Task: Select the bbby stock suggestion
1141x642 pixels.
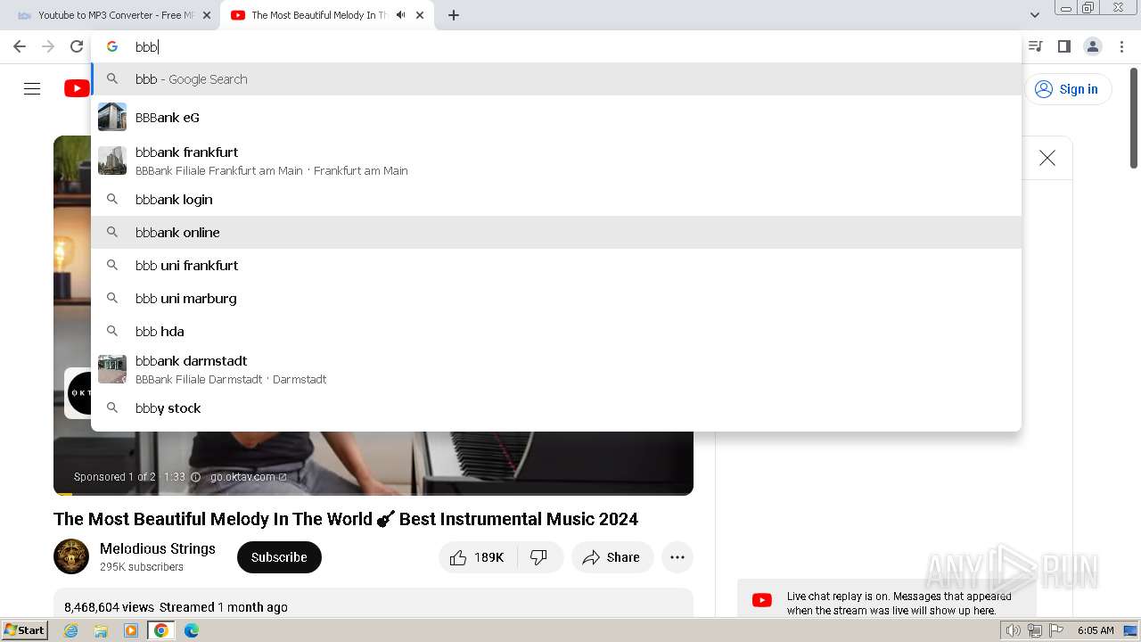Action: click(x=556, y=407)
